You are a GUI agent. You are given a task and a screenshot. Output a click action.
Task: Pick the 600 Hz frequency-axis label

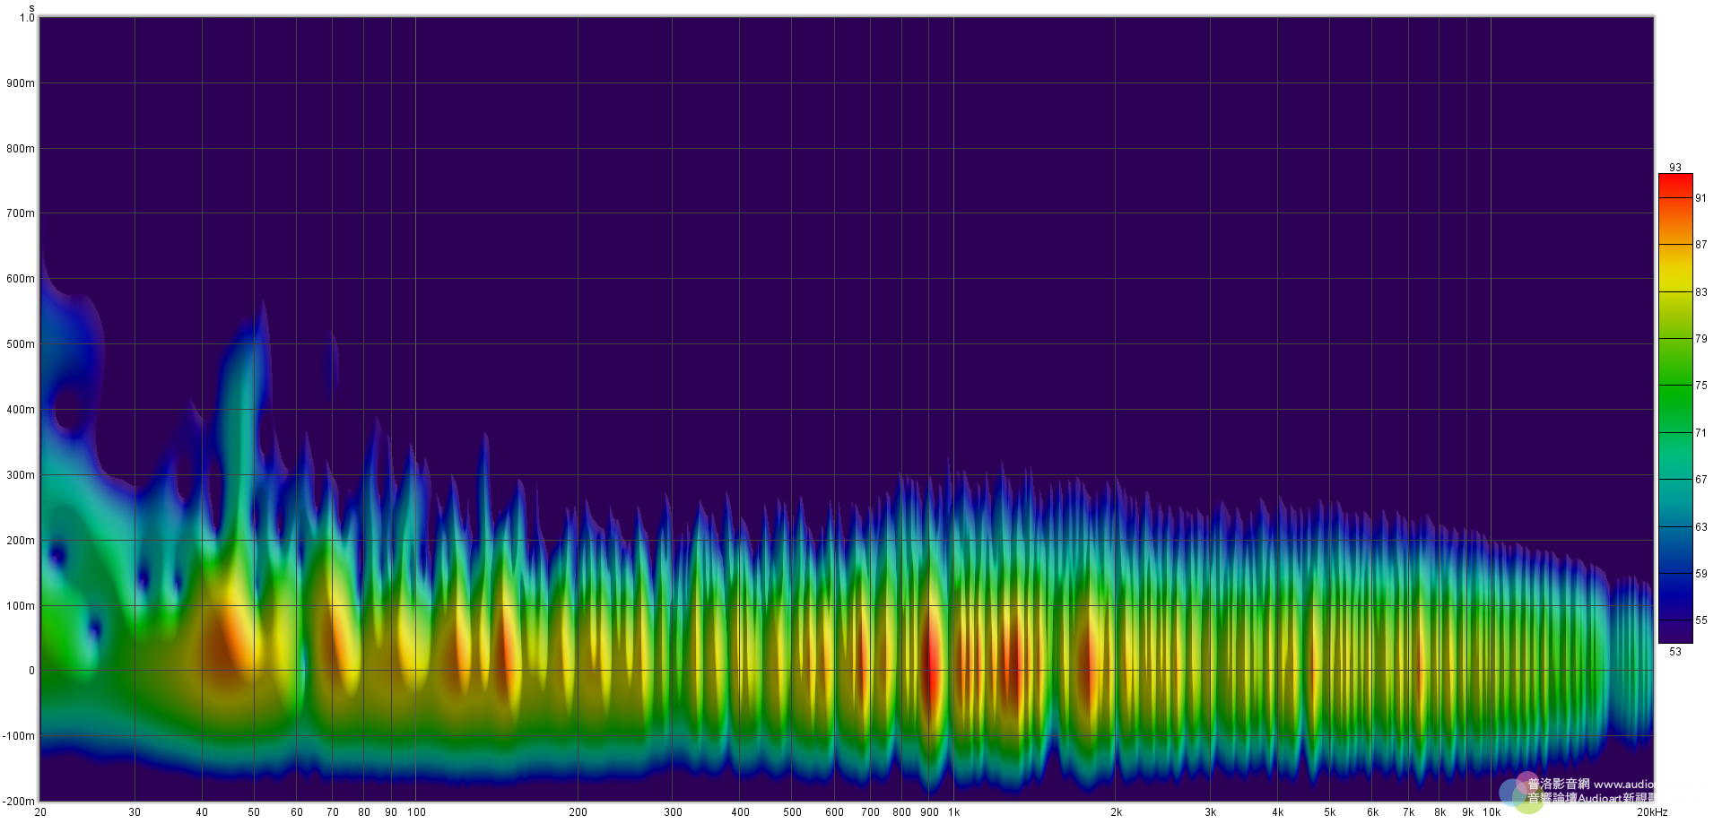click(835, 812)
